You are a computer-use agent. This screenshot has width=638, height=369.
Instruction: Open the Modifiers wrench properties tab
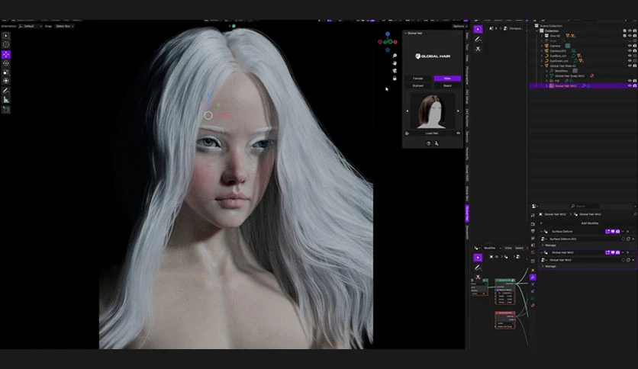click(x=533, y=278)
